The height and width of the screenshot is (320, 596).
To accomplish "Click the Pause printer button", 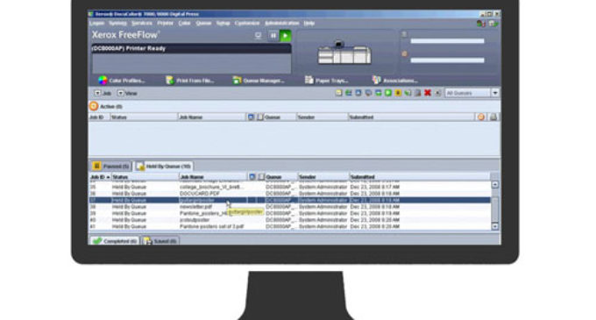I will click(x=273, y=36).
